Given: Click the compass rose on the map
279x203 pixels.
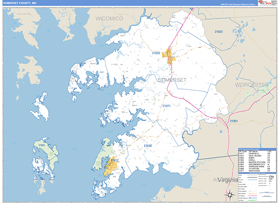Looking at the screenshot, I should [x=229, y=195].
